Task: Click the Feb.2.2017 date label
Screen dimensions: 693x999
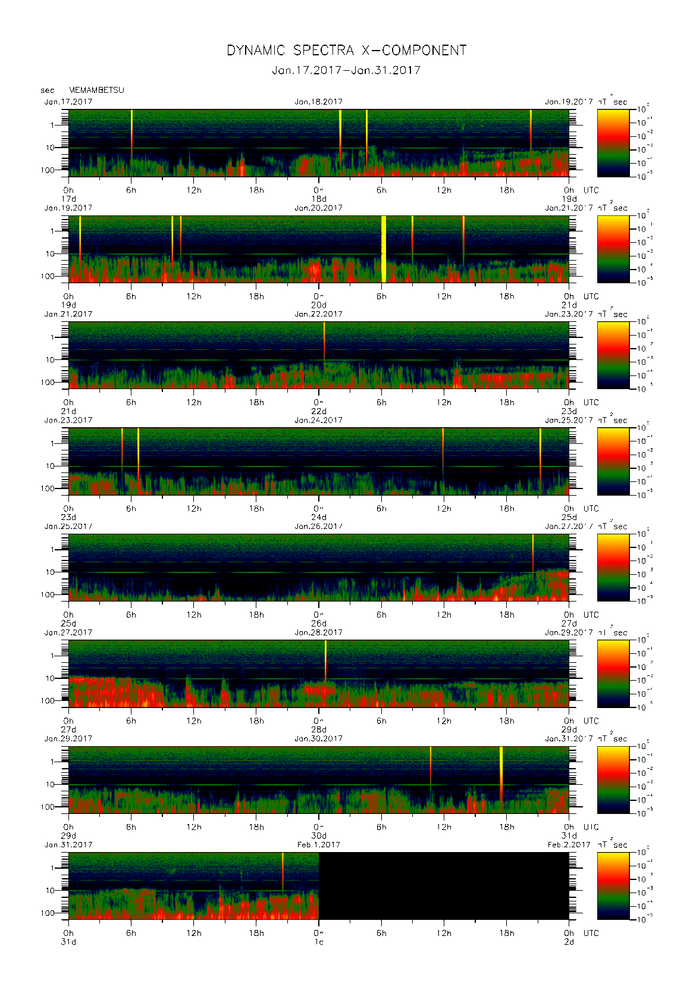Action: tap(569, 845)
